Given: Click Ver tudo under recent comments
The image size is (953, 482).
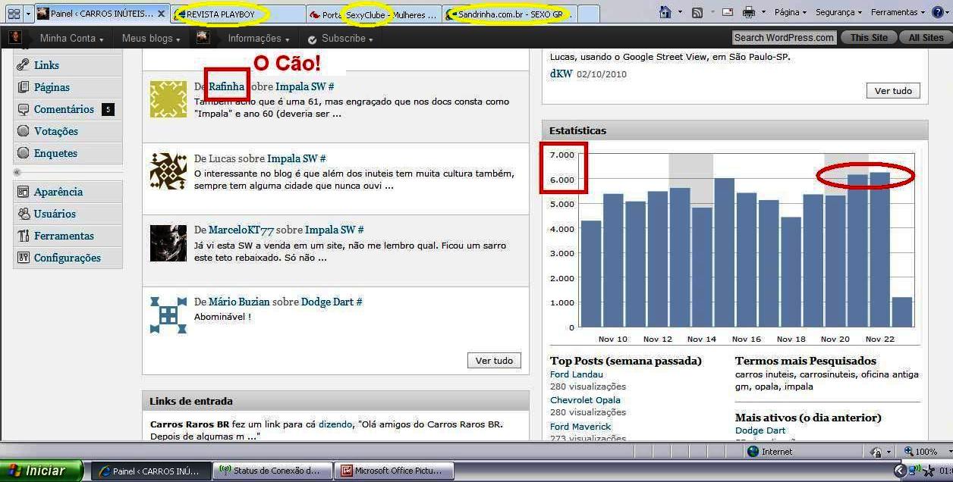Looking at the screenshot, I should point(494,361).
